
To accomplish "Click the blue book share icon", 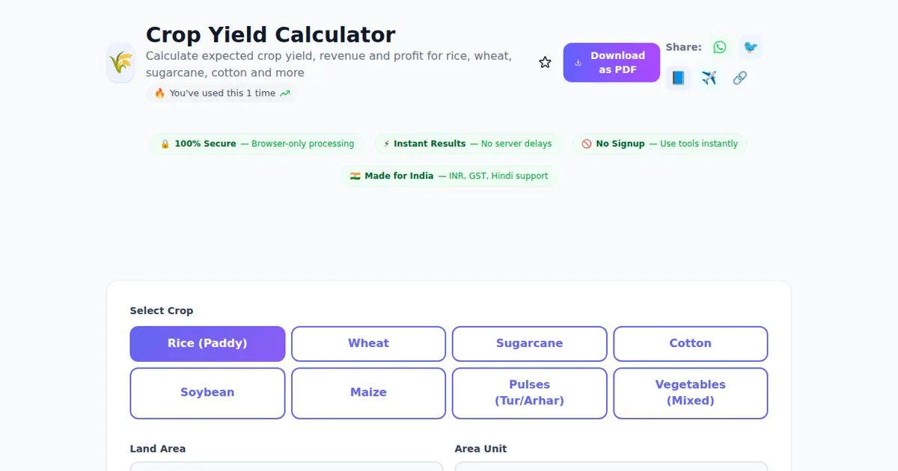I will [678, 78].
